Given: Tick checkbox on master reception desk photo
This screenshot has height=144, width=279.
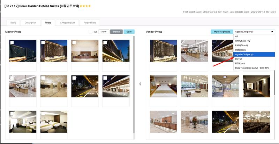Looking at the screenshot, I should click(x=74, y=42).
